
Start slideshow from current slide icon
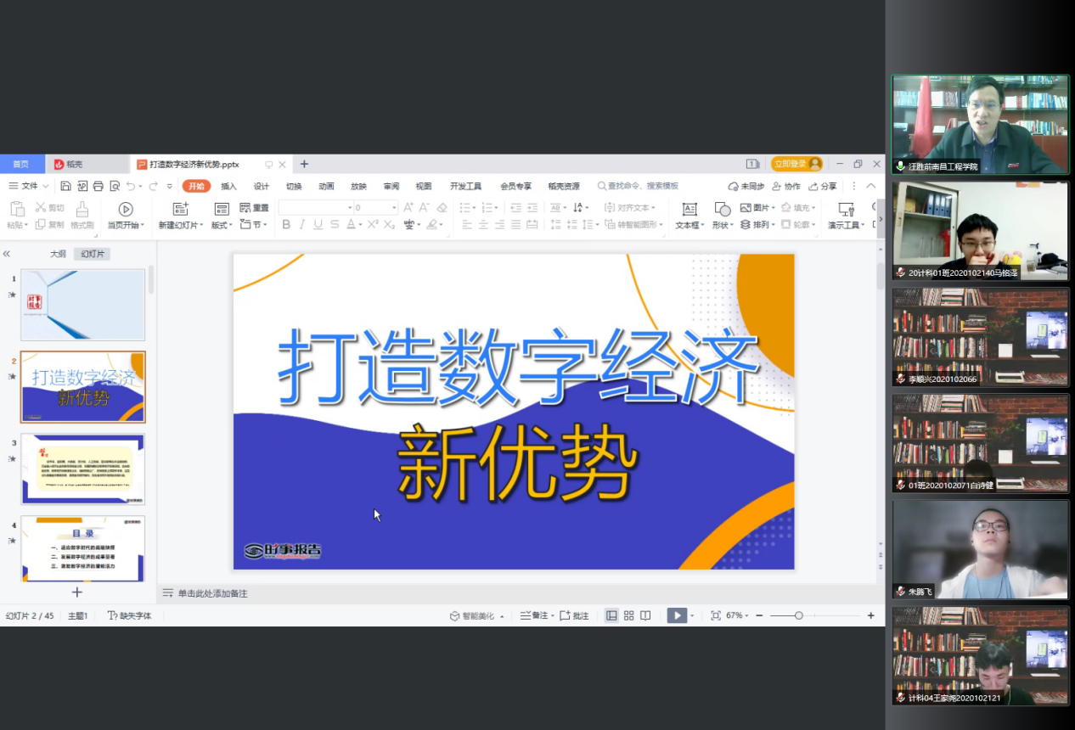coord(126,209)
